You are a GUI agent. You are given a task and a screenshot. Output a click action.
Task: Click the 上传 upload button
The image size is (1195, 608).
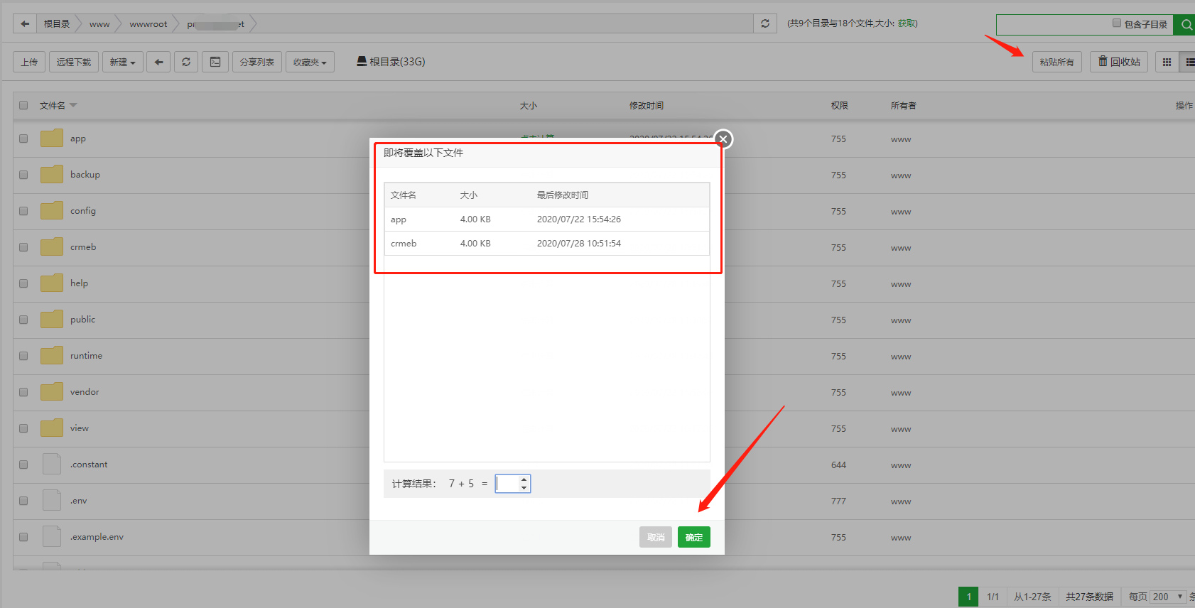(29, 62)
